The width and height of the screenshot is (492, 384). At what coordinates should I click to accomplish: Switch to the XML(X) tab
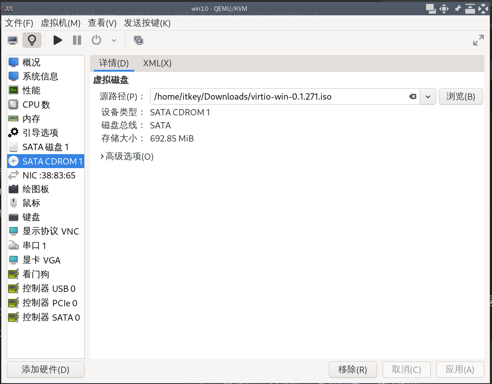[157, 64]
